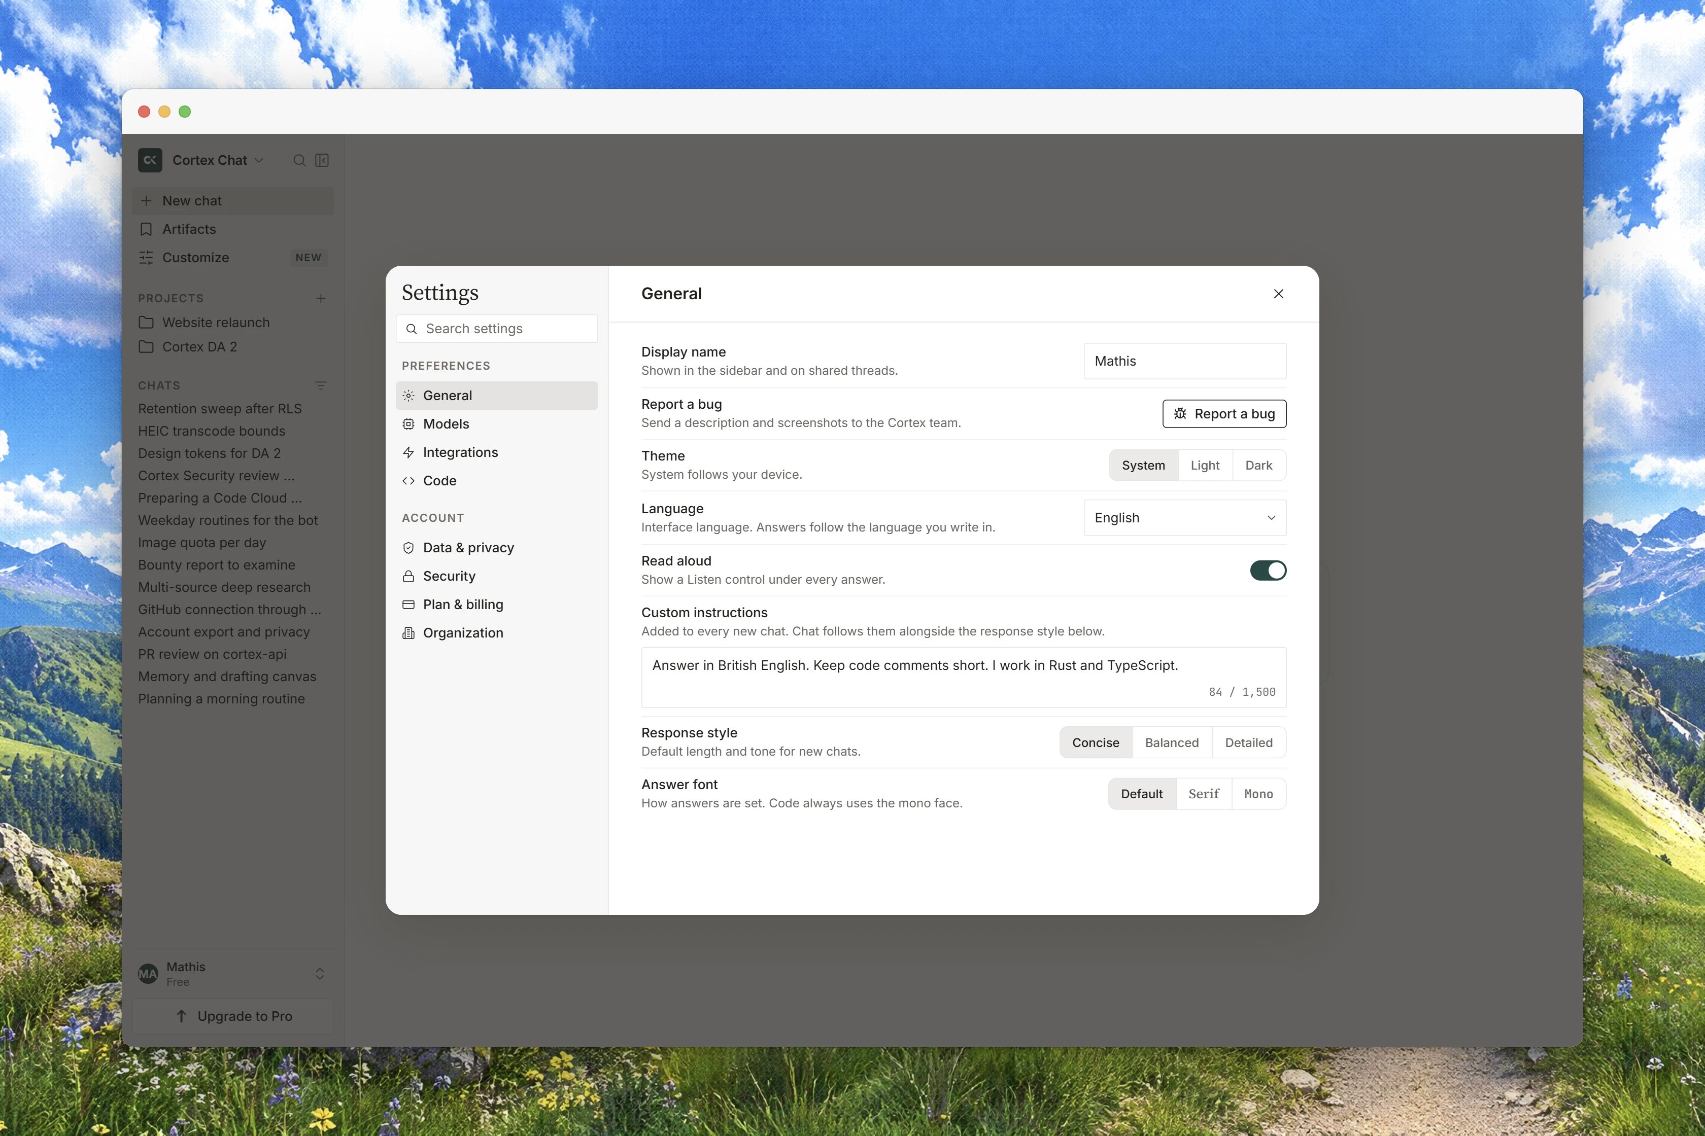Choose Balanced response style
The image size is (1705, 1136).
coord(1172,742)
